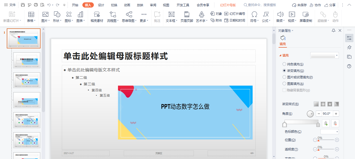Open the fill preset dropdown beside 填充
Image resolution: width=355 pixels, height=159 pixels.
[x=325, y=55]
